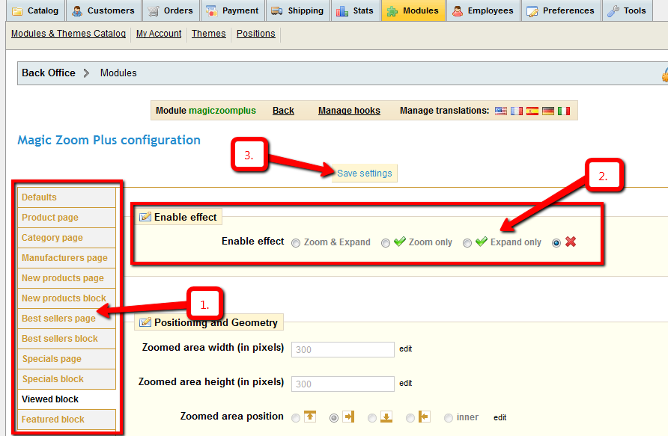Image resolution: width=668 pixels, height=436 pixels.
Task: Choose the Italian flag translation
Action: pos(564,111)
